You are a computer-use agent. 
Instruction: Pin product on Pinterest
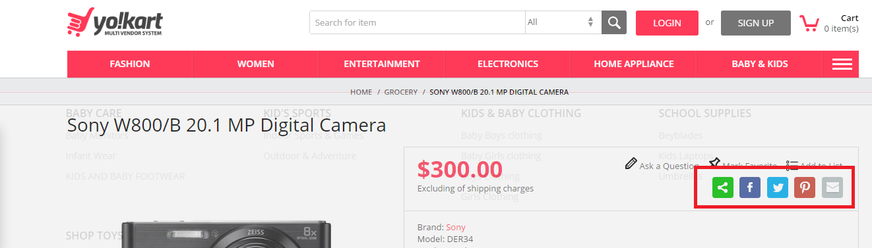tap(805, 187)
